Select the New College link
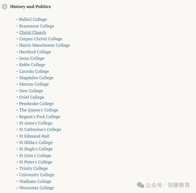The image size is (196, 193). (x=31, y=91)
